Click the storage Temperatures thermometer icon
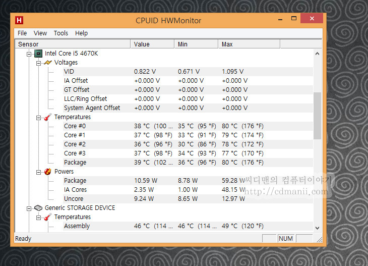The height and width of the screenshot is (266, 368). [x=48, y=217]
